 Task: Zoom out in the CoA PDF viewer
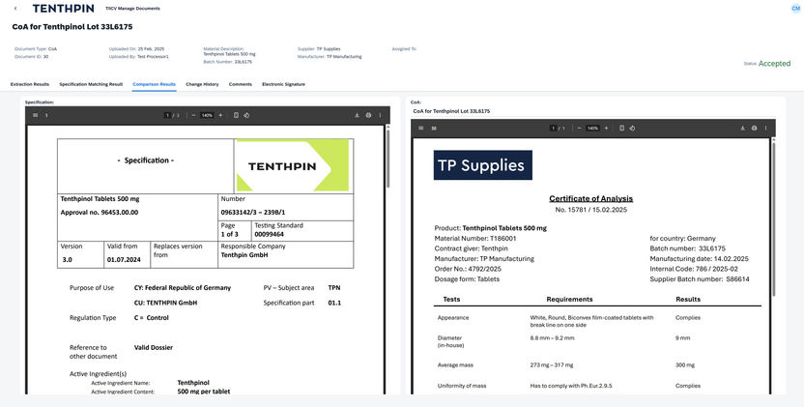[579, 129]
